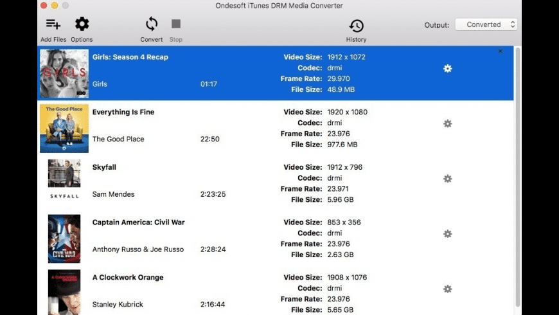
Task: Click the Civil War poster thumbnail
Action: pos(64,239)
